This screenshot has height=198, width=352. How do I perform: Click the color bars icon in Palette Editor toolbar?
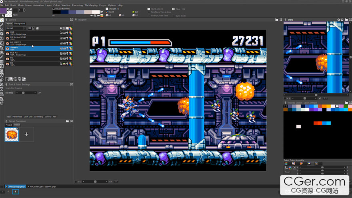(286, 164)
